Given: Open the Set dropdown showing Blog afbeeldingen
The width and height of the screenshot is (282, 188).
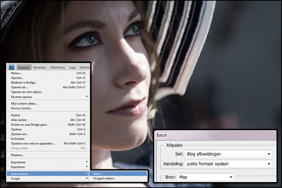Looking at the screenshot, I should (x=227, y=154).
